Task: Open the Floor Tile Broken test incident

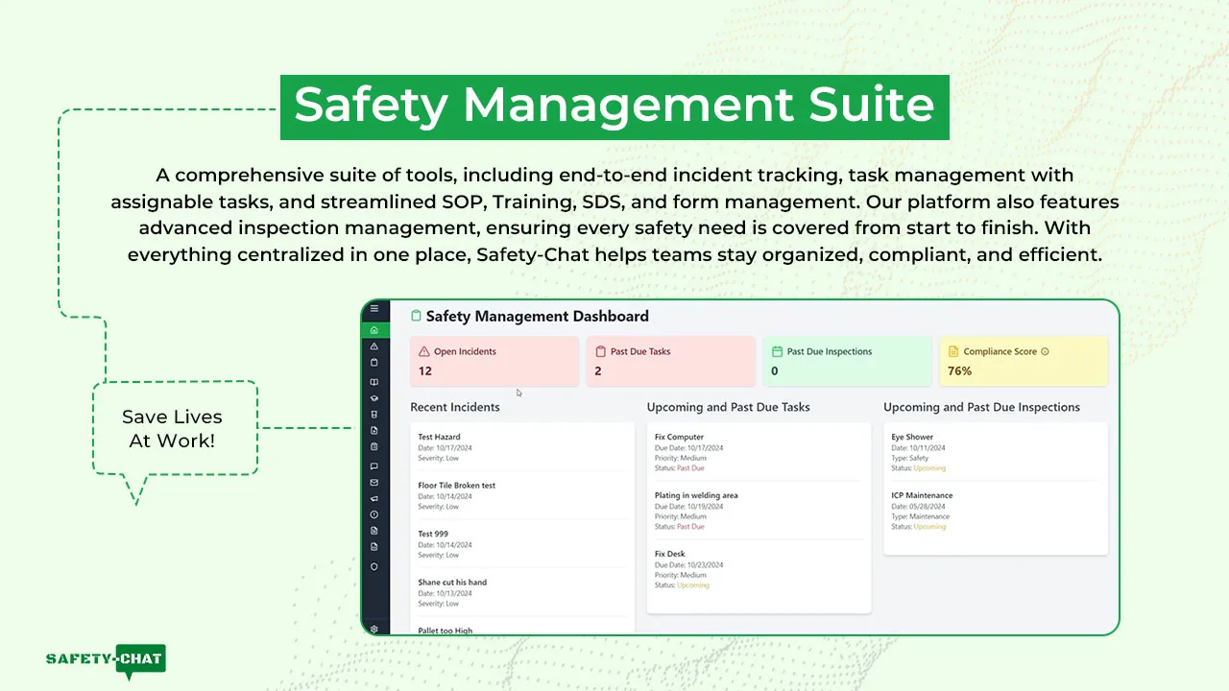Action: (521, 495)
